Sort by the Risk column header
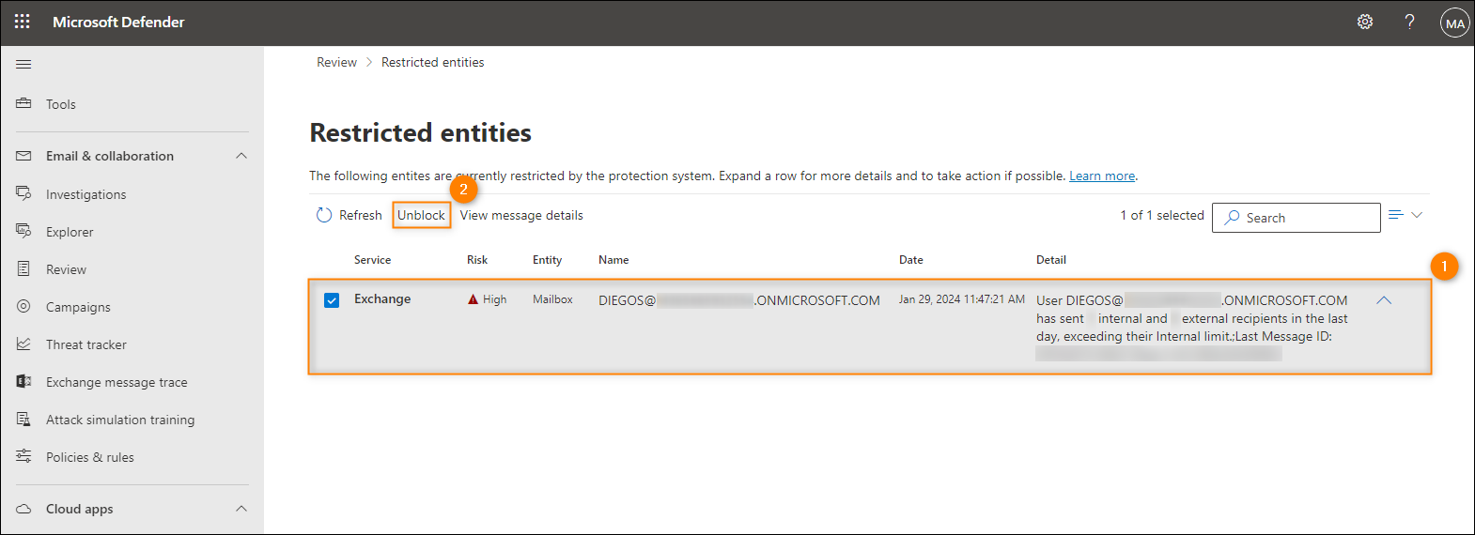The height and width of the screenshot is (535, 1475). tap(477, 260)
